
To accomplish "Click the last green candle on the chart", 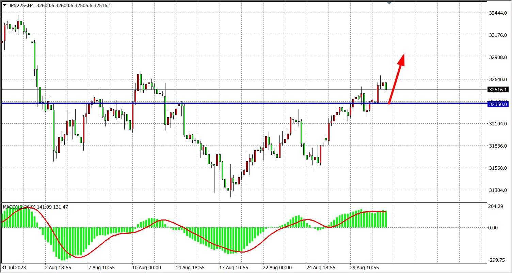I will [386, 86].
